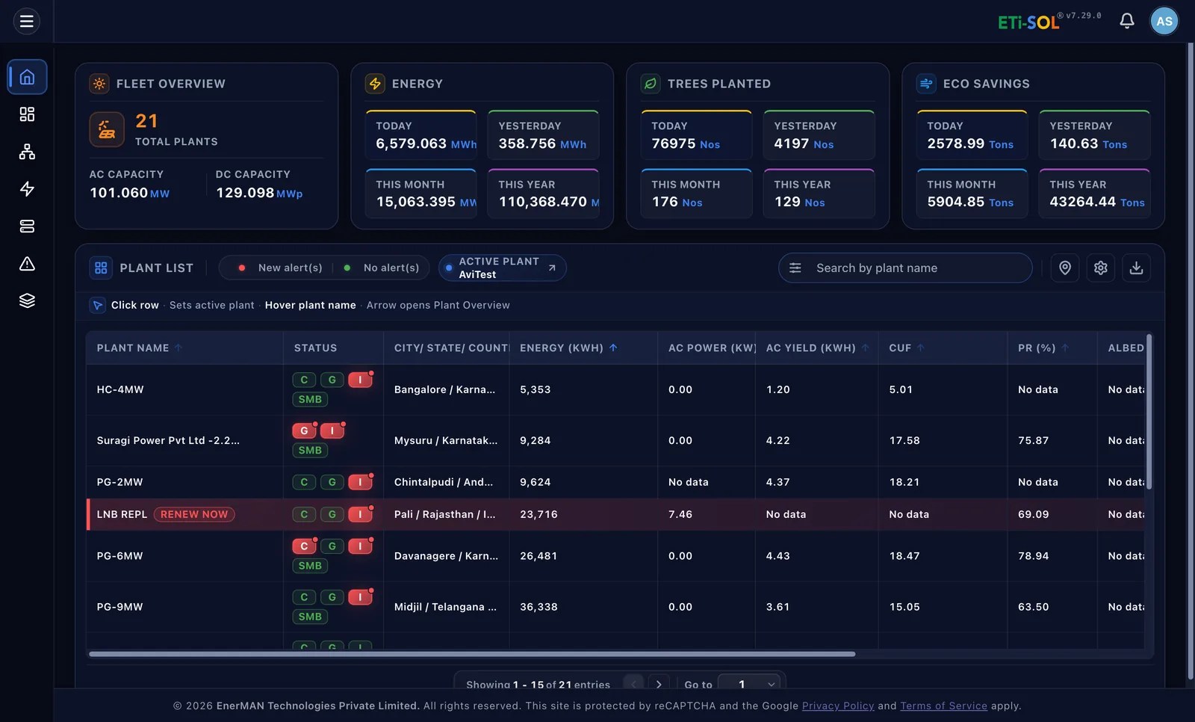Download the plant list
This screenshot has height=722, width=1195.
[x=1136, y=268]
